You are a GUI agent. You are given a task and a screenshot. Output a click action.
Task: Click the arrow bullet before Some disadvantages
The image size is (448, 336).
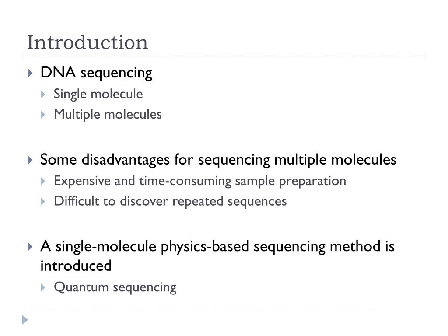point(30,160)
